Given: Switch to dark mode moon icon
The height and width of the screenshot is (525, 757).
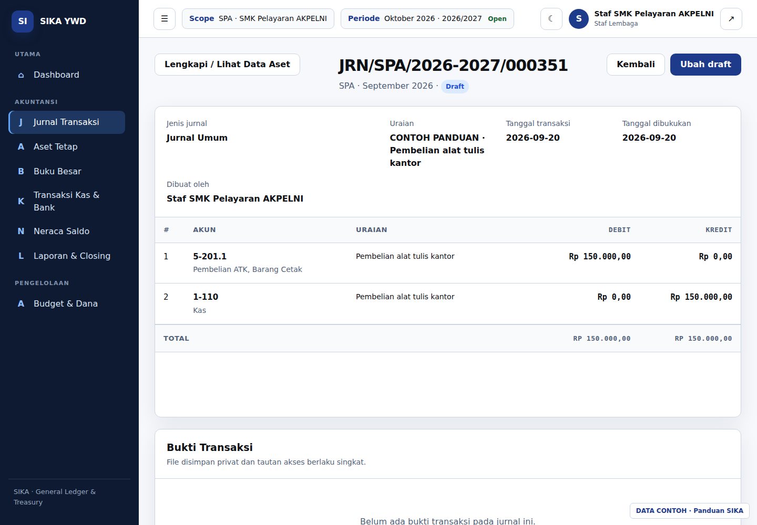Looking at the screenshot, I should click(551, 19).
